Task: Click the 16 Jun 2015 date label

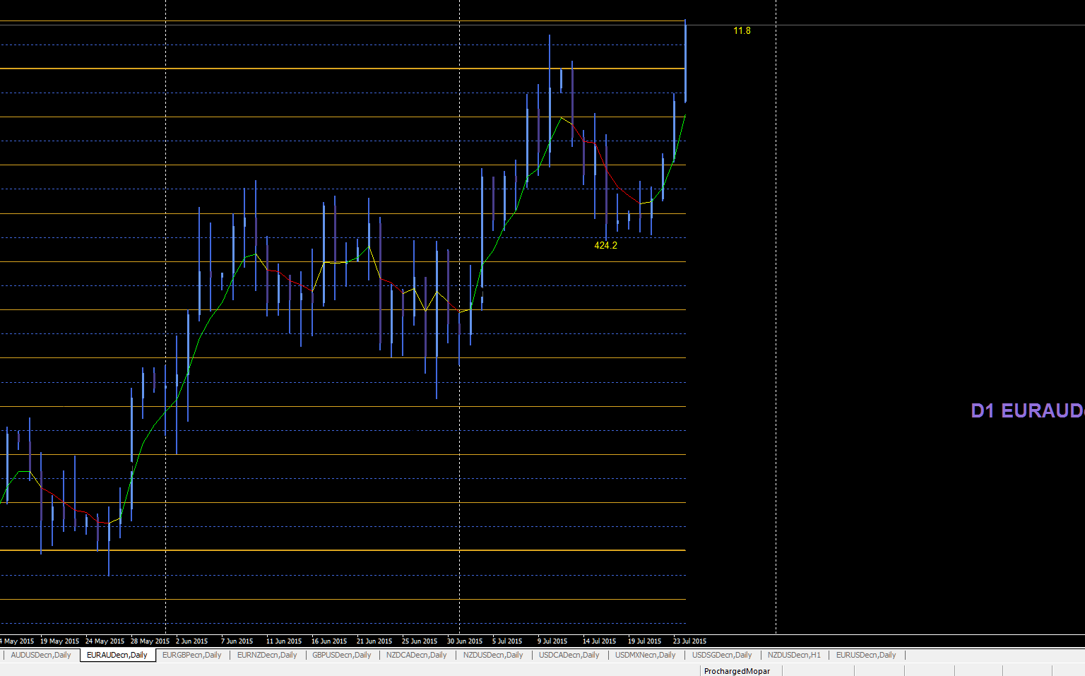Action: click(329, 641)
